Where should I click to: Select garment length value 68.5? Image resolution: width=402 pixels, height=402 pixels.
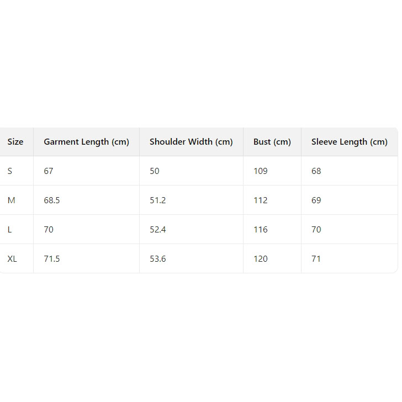pos(52,200)
